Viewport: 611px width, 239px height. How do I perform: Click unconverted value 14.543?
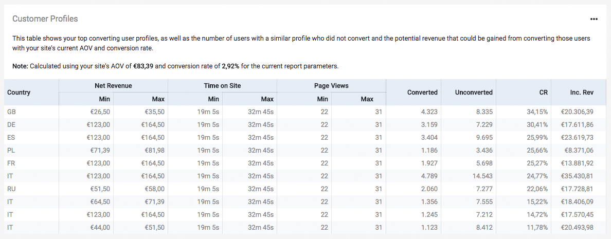tap(483, 176)
